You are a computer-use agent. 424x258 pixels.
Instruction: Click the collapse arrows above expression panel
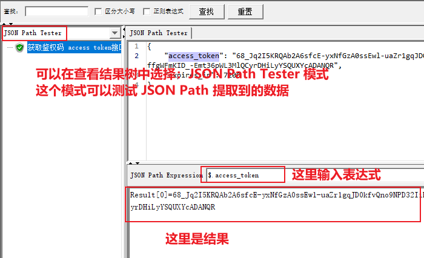tap(134, 163)
